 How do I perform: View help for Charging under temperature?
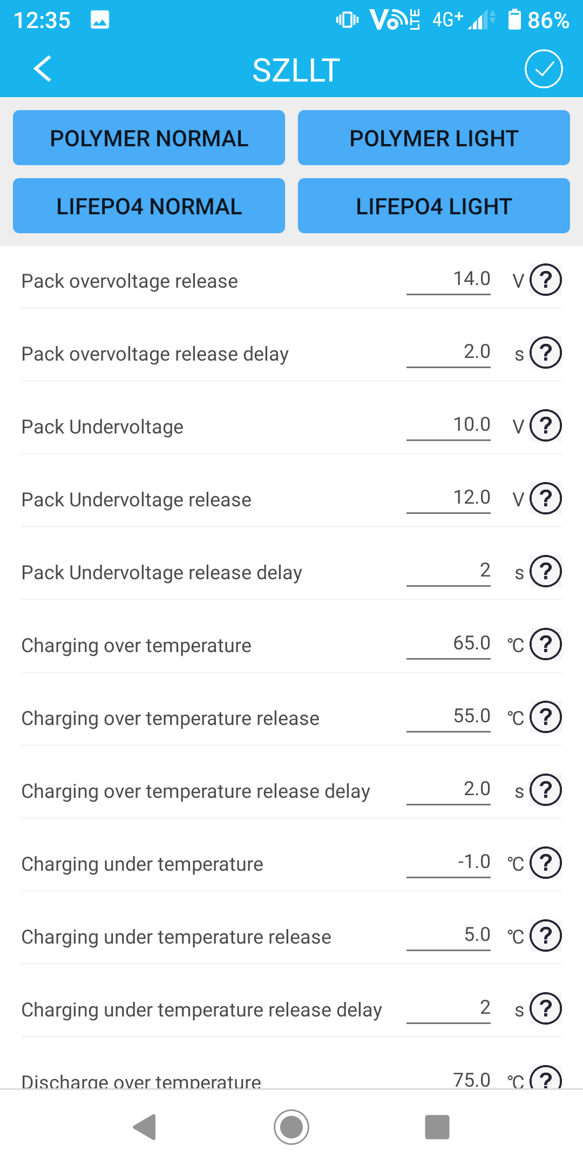click(x=546, y=863)
